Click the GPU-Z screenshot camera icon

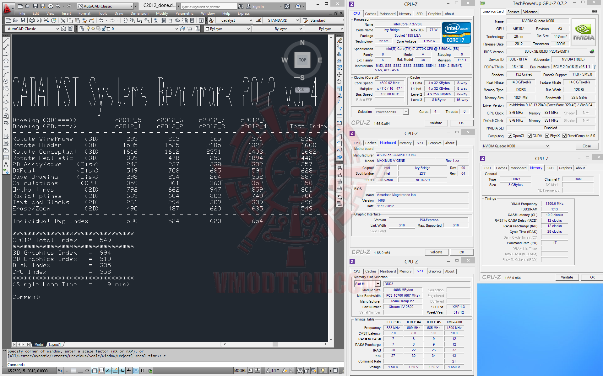click(595, 12)
